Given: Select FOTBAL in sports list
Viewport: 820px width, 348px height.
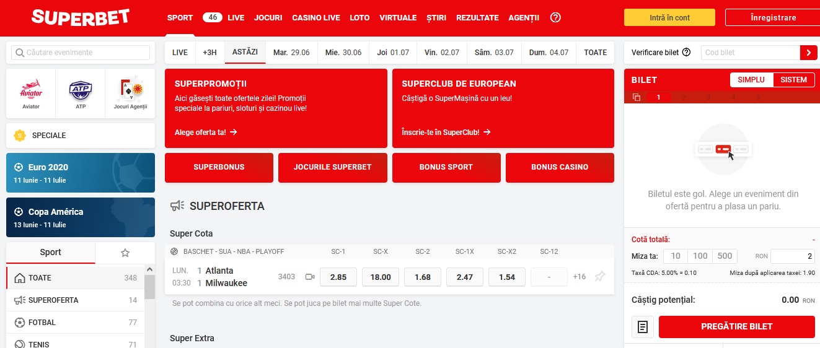Looking at the screenshot, I should pyautogui.click(x=76, y=323).
